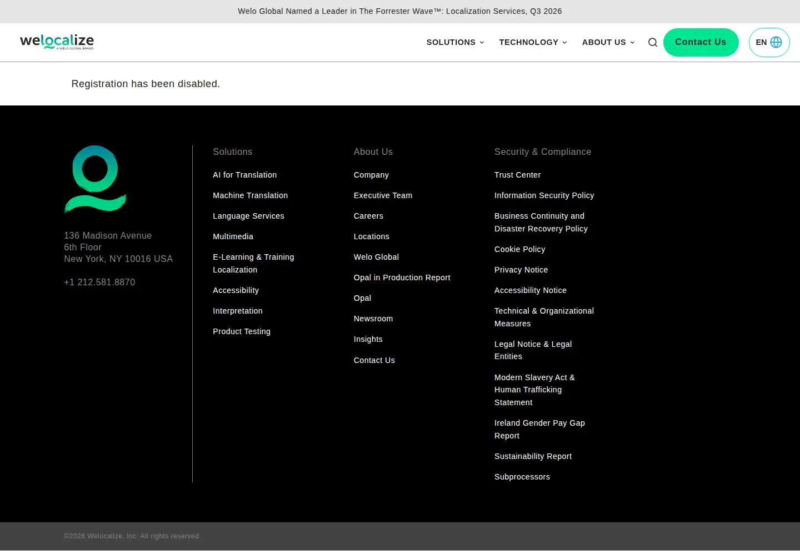Open the Company page link
Image resolution: width=800 pixels, height=555 pixels.
[371, 175]
